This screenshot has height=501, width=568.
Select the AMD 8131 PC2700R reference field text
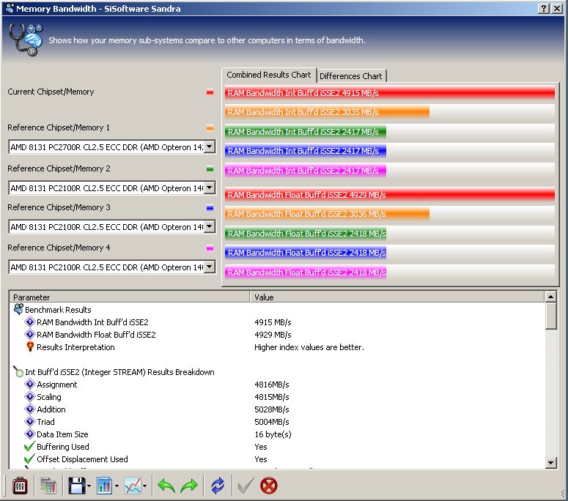(x=106, y=147)
